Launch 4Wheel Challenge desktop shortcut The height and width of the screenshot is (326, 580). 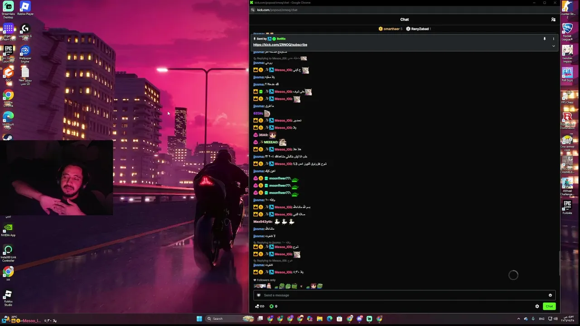point(567,187)
